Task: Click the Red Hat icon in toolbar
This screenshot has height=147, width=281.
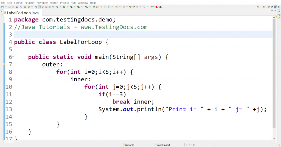Action: [x=156, y=7]
